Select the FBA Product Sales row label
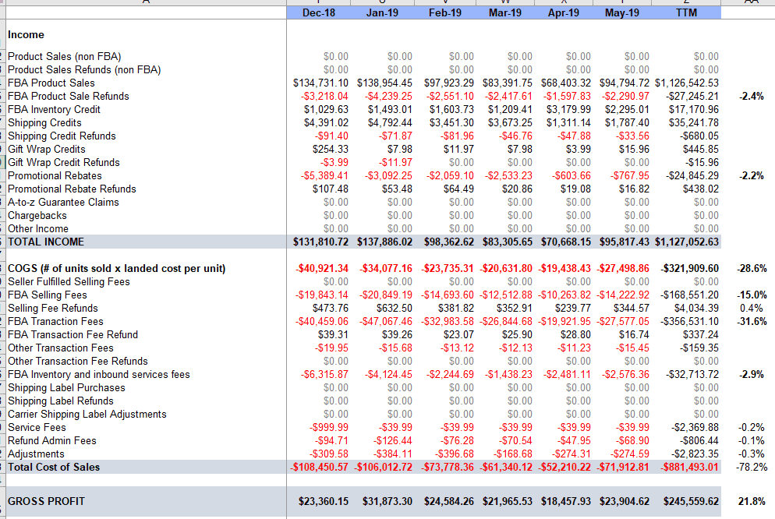Viewport: 775px width, 519px height. (x=51, y=83)
